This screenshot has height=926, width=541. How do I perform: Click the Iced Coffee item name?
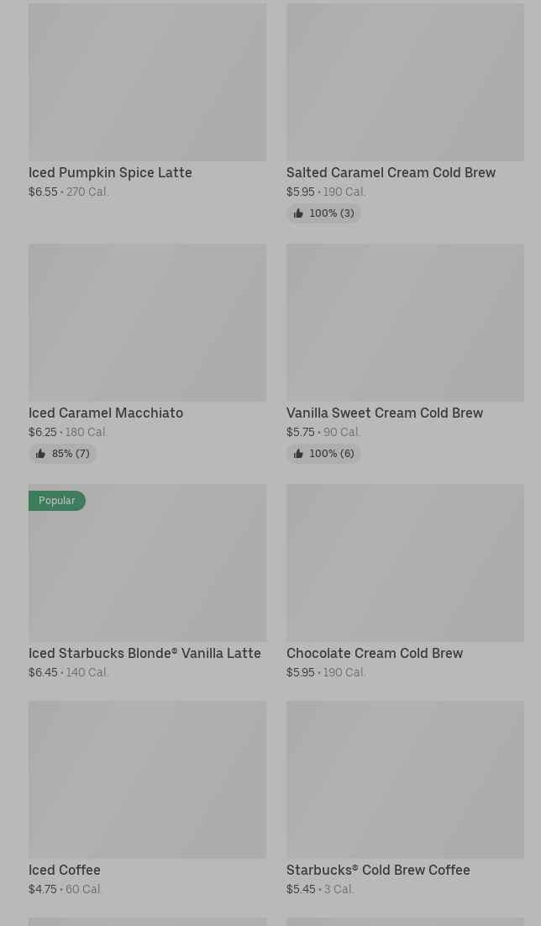(x=65, y=870)
